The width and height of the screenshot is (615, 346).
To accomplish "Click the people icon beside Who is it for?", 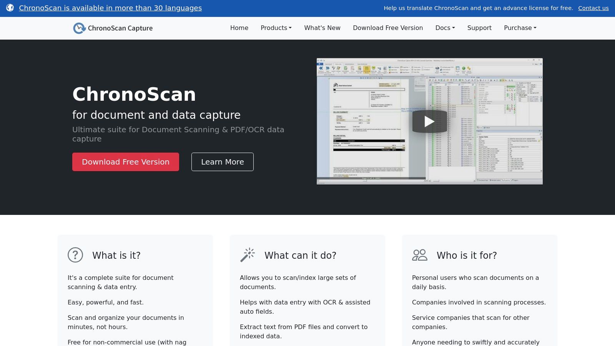I will [420, 255].
